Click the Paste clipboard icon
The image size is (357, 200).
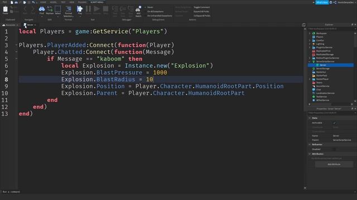tap(5, 9)
